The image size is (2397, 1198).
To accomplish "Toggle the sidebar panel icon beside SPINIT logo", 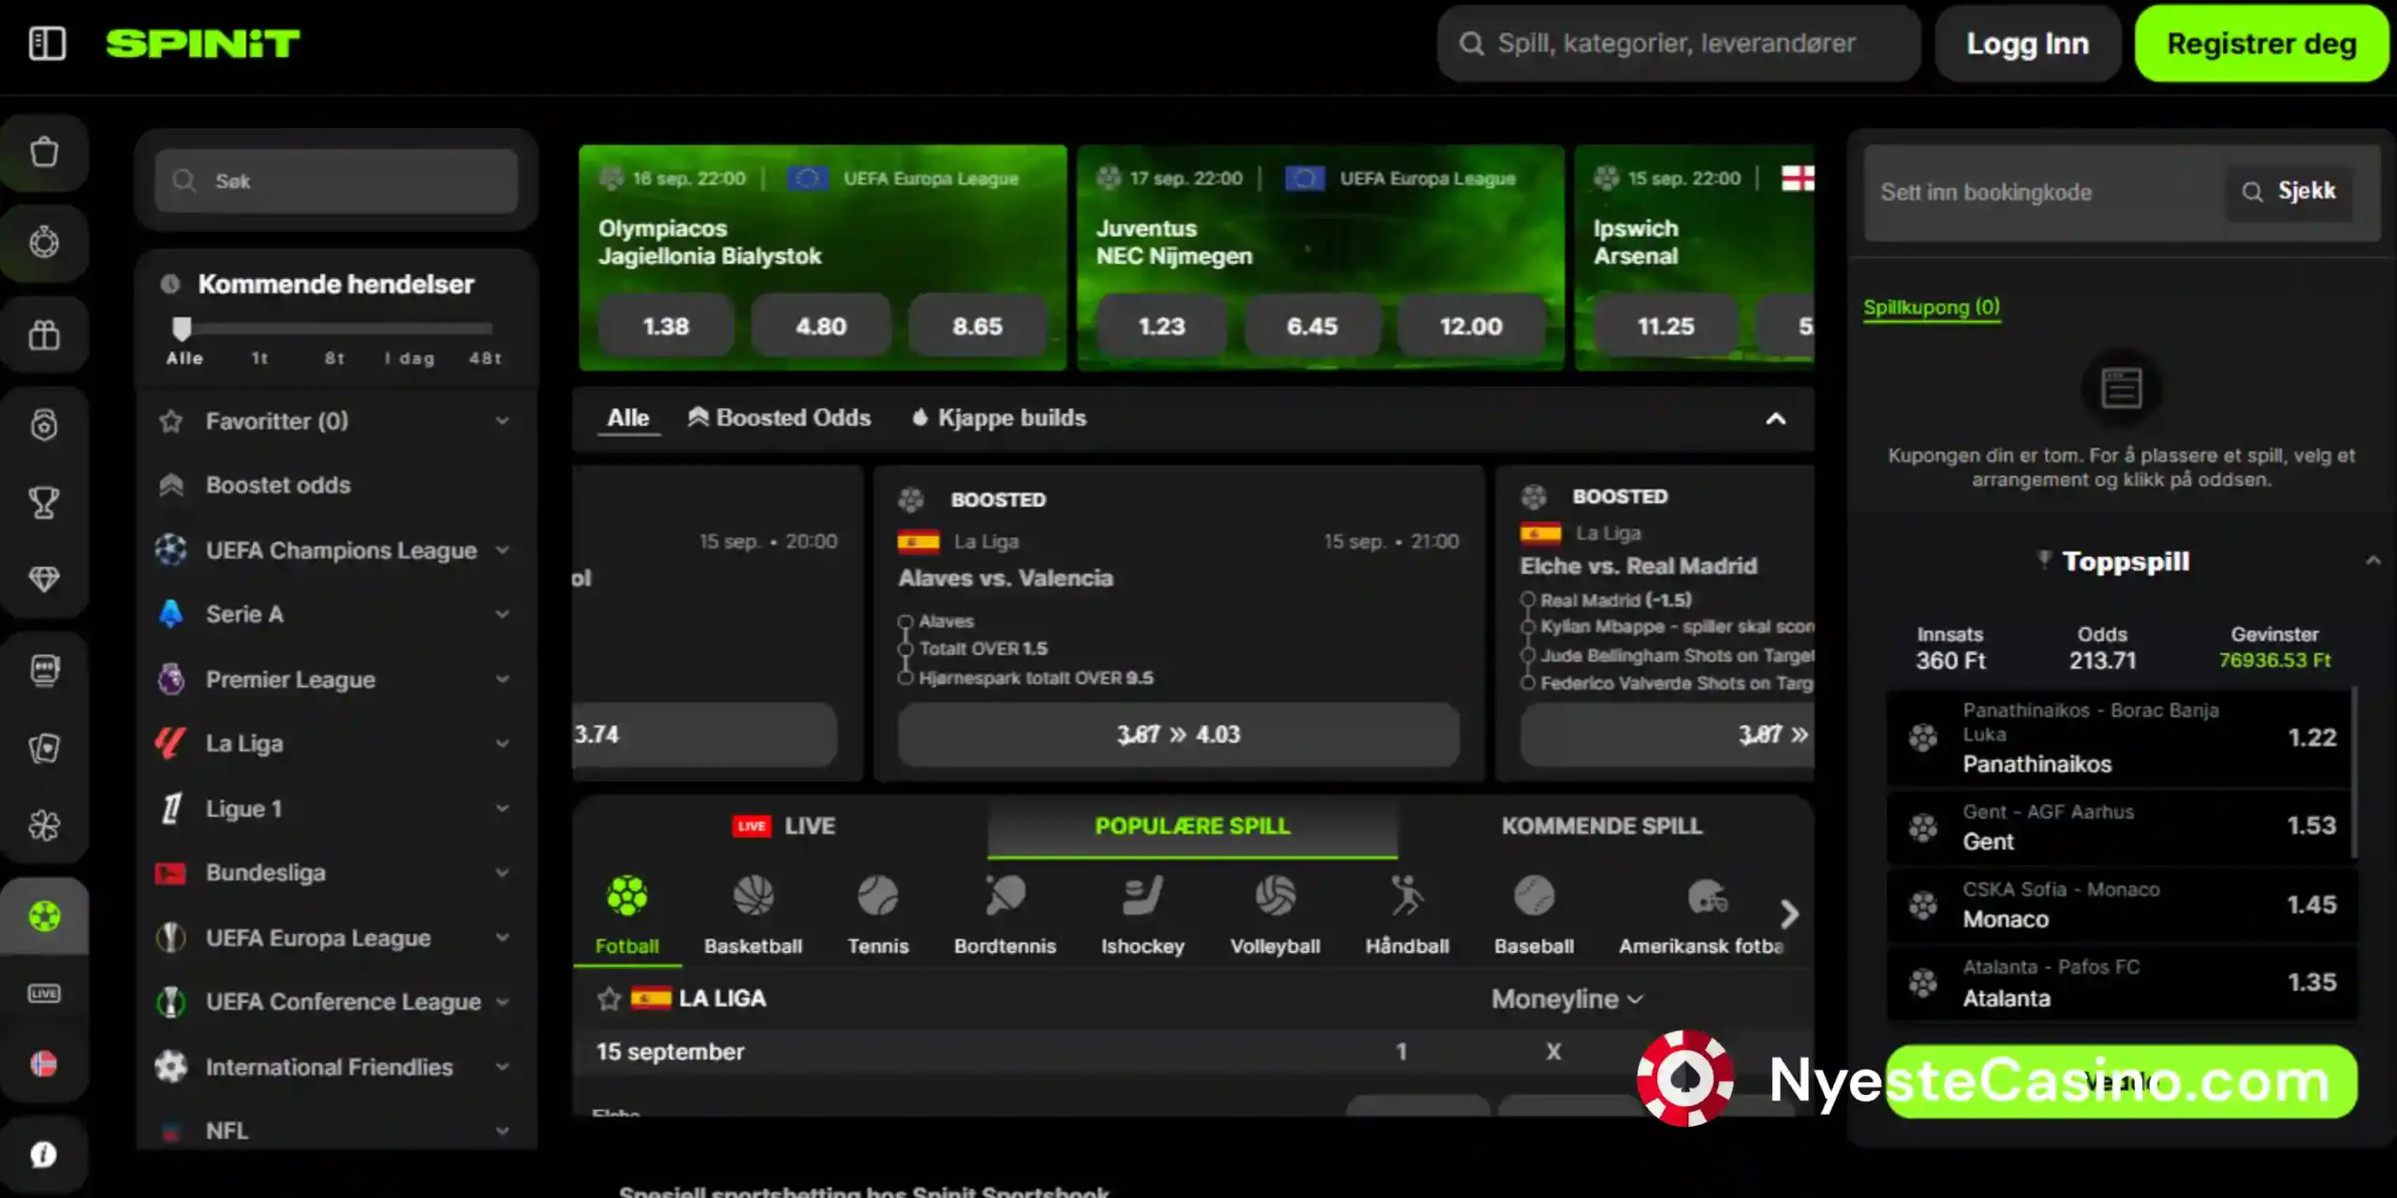I will (47, 43).
